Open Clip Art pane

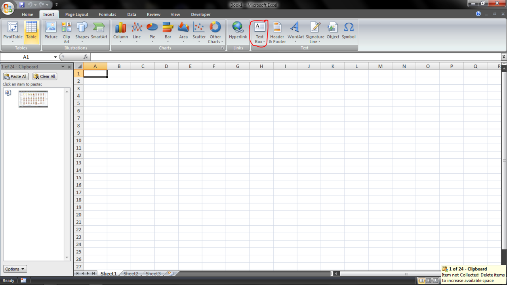coord(67,32)
